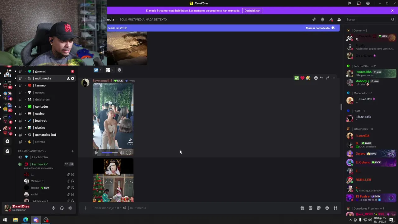Open the apps launcher icon

335,208
